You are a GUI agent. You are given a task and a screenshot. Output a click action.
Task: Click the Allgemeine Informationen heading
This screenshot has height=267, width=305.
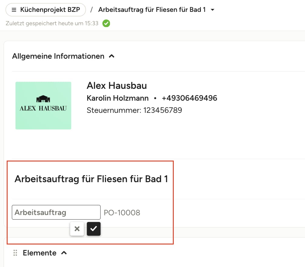click(x=58, y=56)
